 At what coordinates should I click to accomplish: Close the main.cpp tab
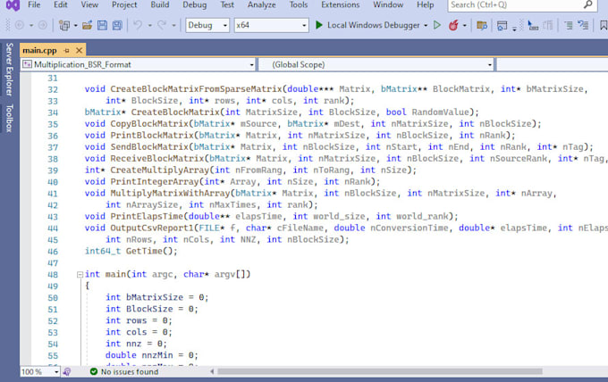79,50
